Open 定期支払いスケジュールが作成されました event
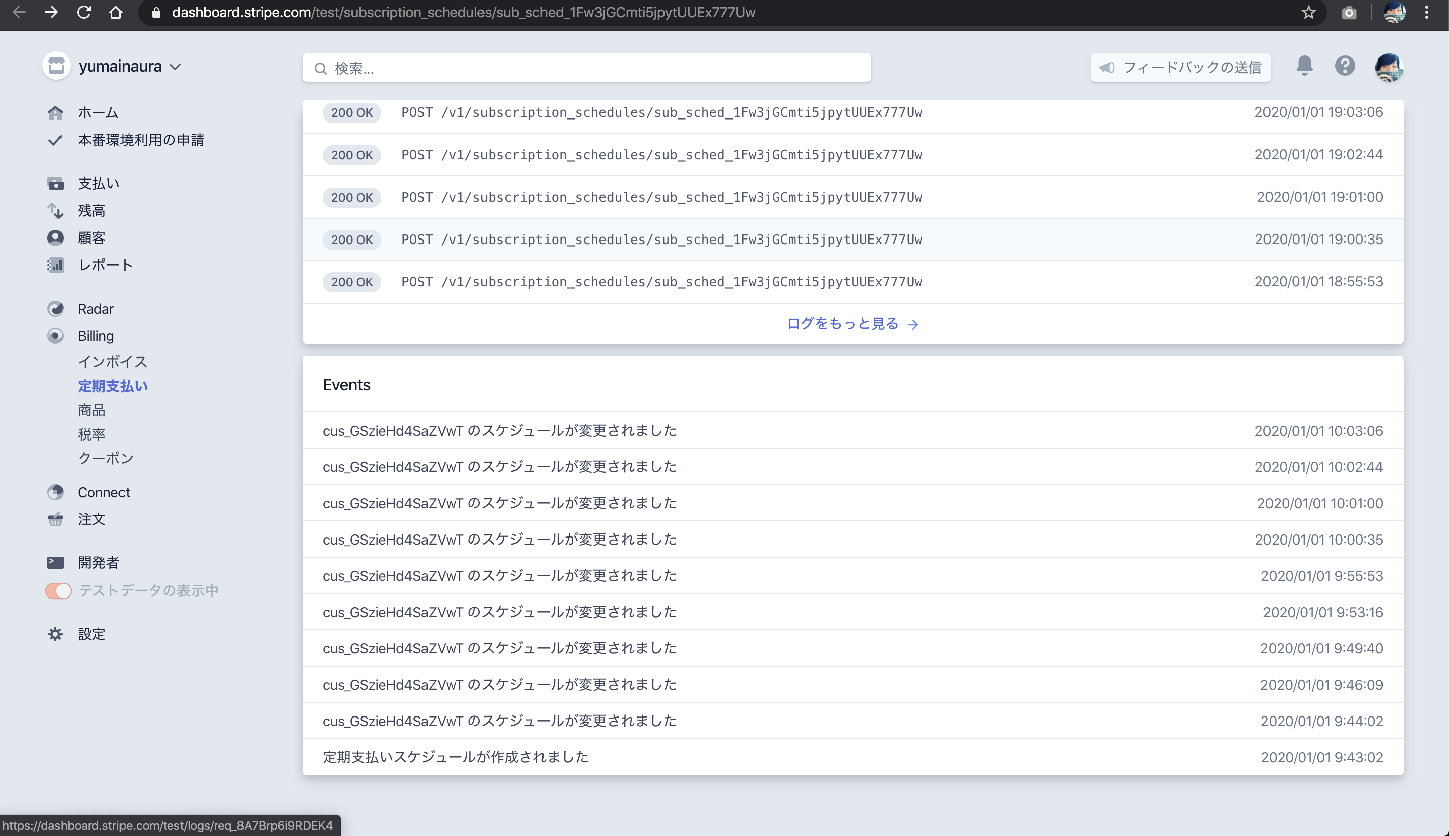1449x836 pixels. (456, 757)
